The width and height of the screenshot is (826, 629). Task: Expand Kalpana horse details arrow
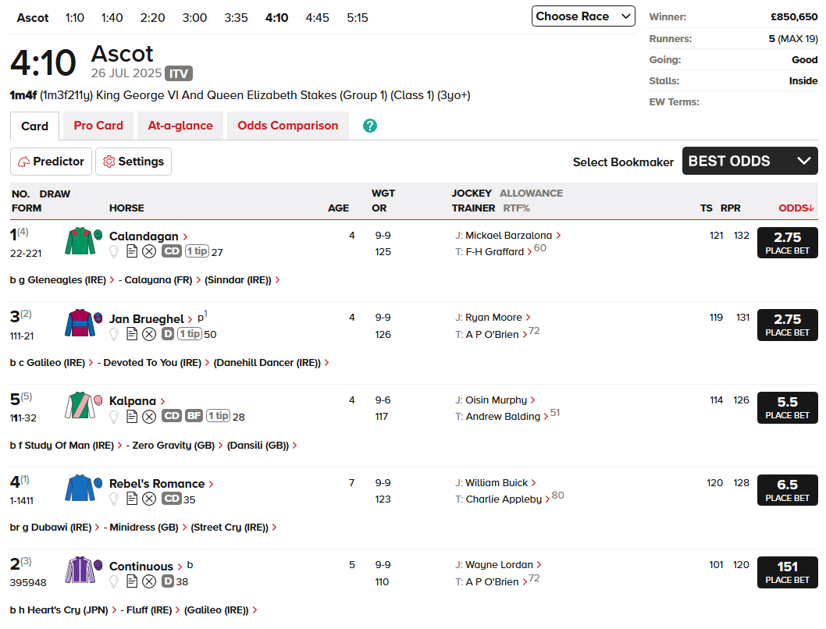coord(162,402)
